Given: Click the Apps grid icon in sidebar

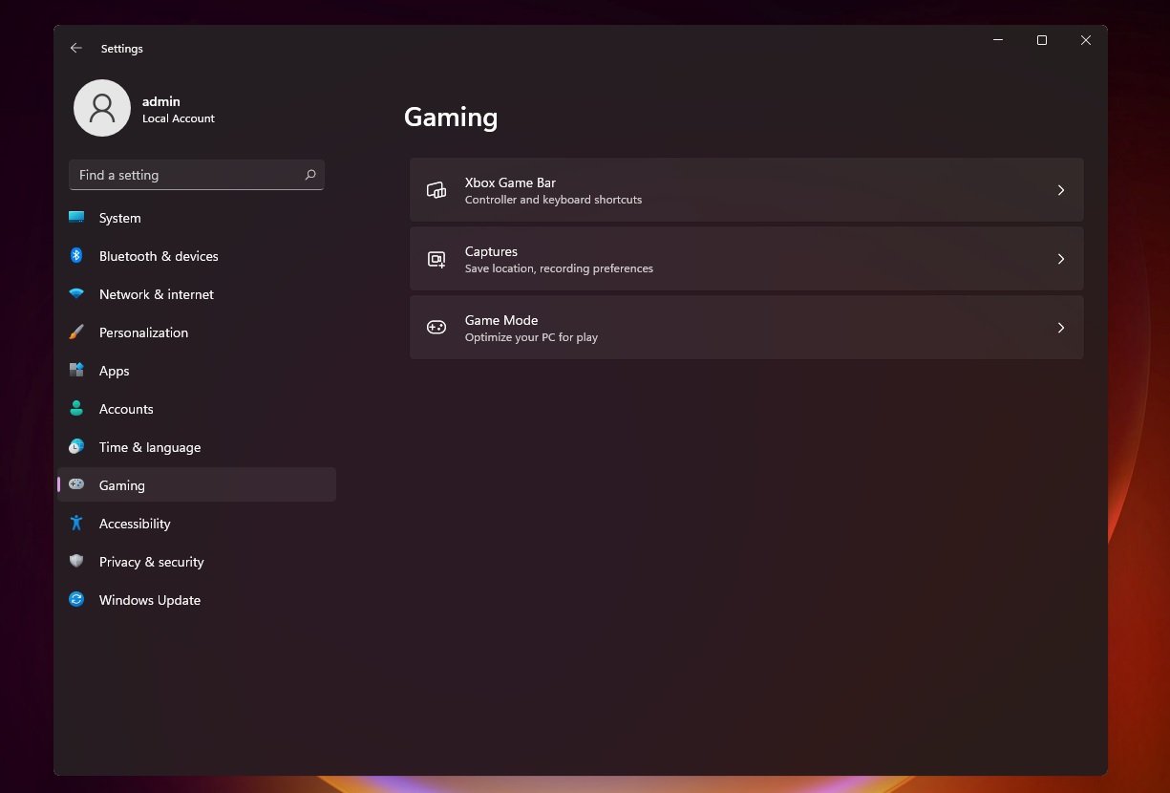Looking at the screenshot, I should point(76,371).
